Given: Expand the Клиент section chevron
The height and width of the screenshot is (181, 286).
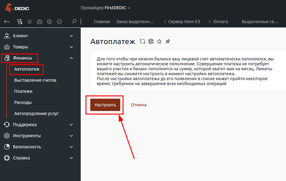Looking at the screenshot, I should [x=71, y=36].
